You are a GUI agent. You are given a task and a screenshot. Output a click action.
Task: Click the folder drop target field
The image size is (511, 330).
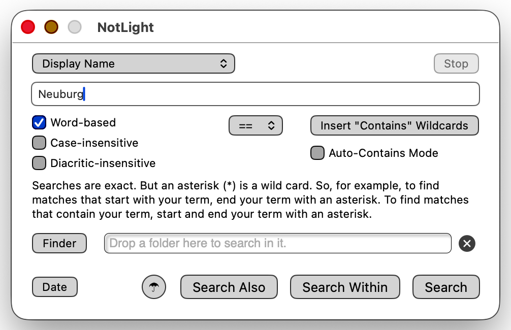[277, 243]
